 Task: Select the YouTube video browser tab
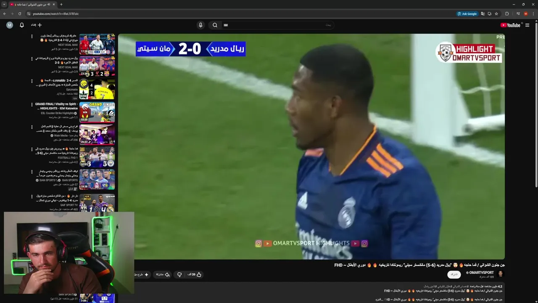pos(32,4)
